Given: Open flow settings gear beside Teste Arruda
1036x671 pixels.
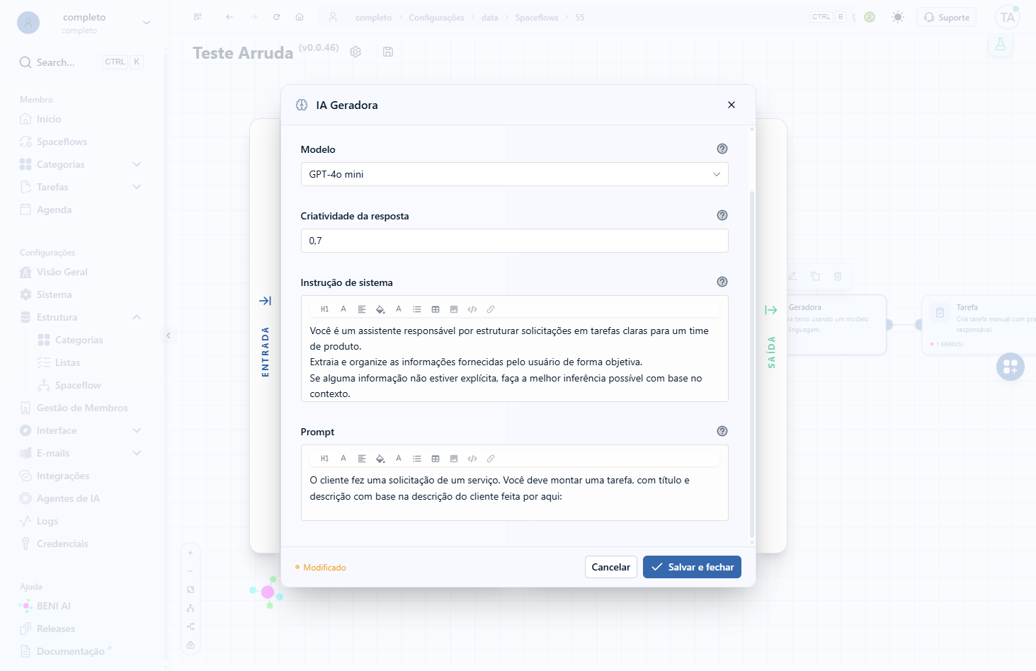Looking at the screenshot, I should (355, 52).
